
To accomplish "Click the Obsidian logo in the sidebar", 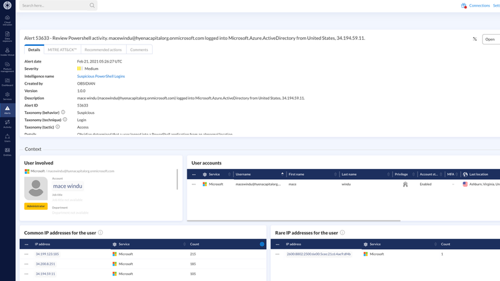I will tap(7, 5).
